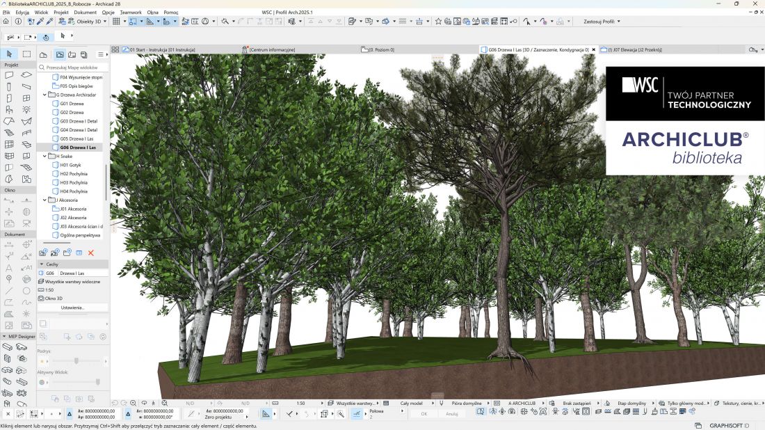Click the Home icon in top toolbar
Viewport: 765px width, 430px height.
click(x=6, y=22)
